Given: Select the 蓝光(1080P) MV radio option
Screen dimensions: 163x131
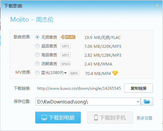Looking at the screenshot, I should pyautogui.click(x=37, y=73).
